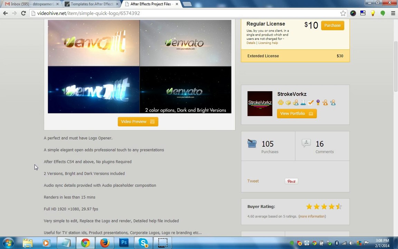Click the StrokeVorkz avatar thumbnail
Viewport: 398px width, 249px height.
coord(260,104)
